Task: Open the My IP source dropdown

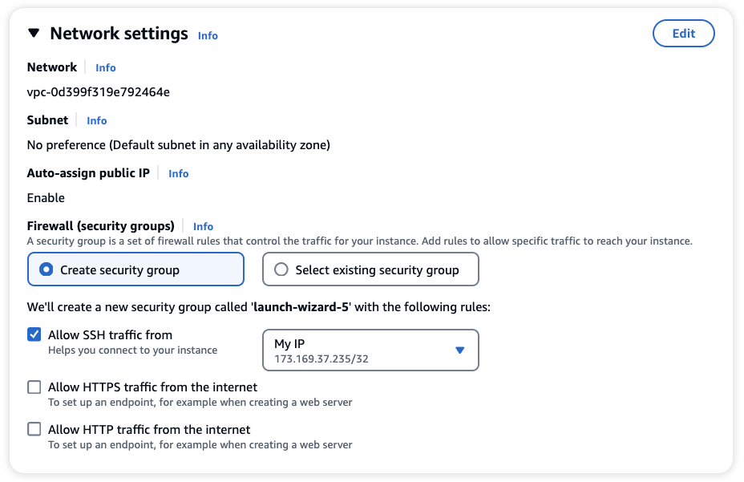Action: coord(370,350)
